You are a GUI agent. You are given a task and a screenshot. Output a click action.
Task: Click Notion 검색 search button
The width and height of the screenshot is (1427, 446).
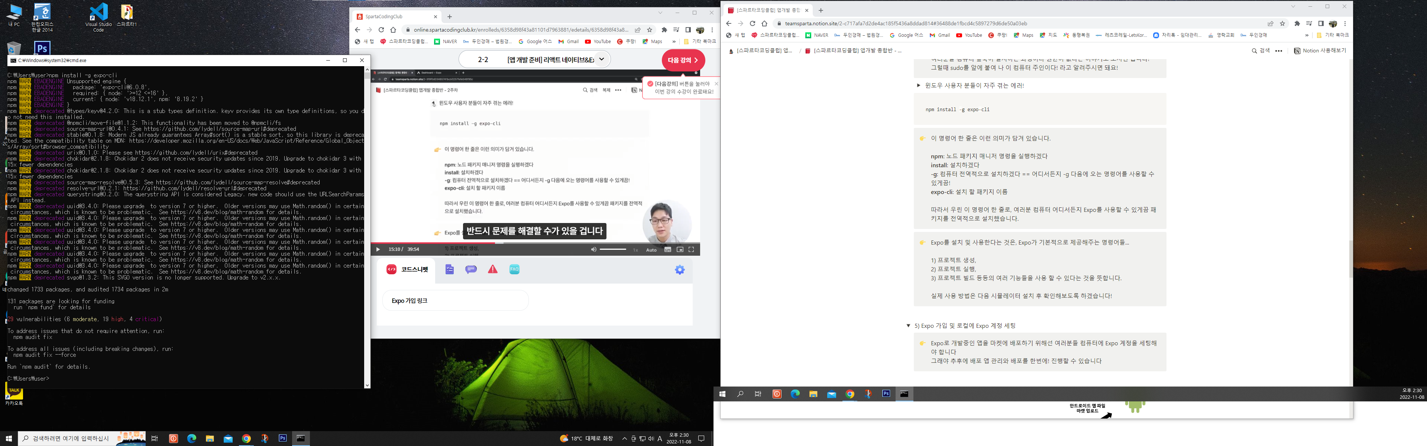(1260, 51)
